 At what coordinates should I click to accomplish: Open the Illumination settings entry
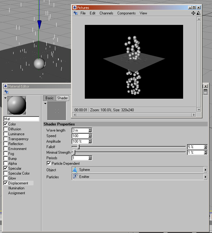tap(16, 188)
